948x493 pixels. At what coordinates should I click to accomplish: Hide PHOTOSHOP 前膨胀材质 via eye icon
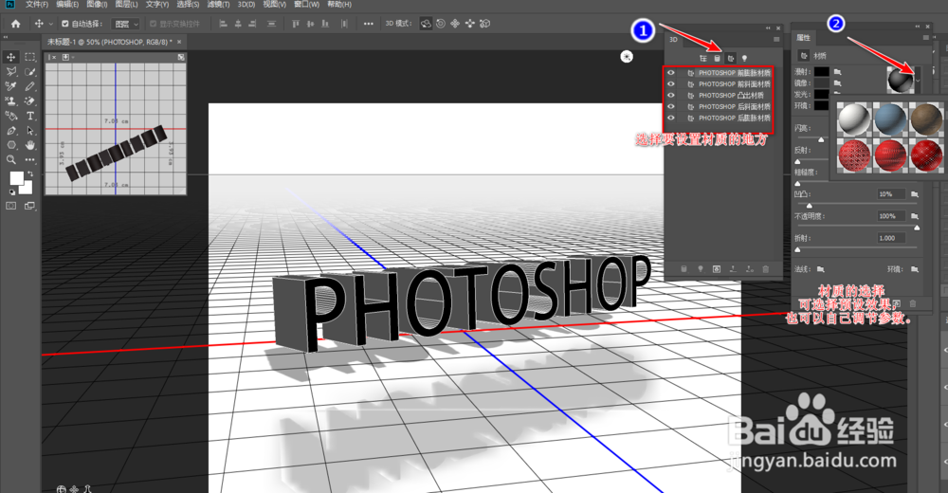(671, 73)
